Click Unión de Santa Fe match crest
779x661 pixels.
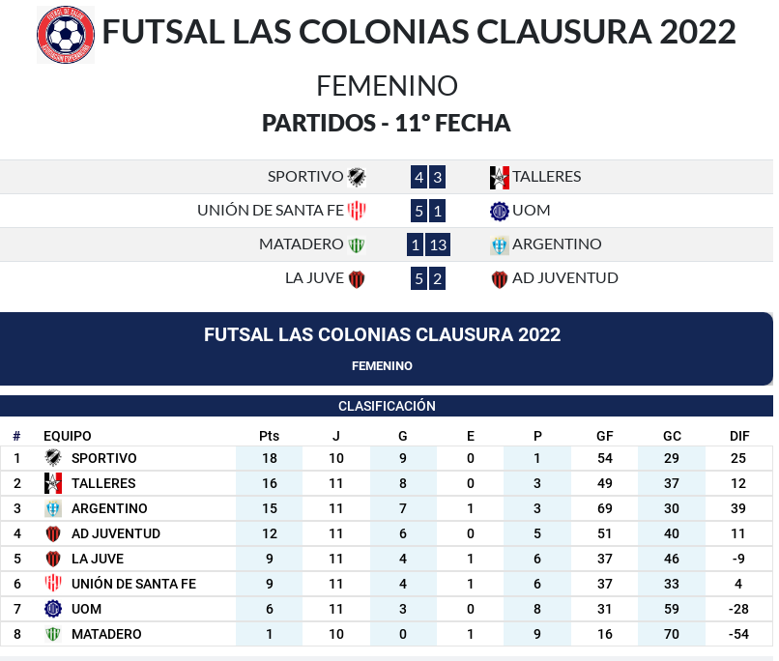357,211
